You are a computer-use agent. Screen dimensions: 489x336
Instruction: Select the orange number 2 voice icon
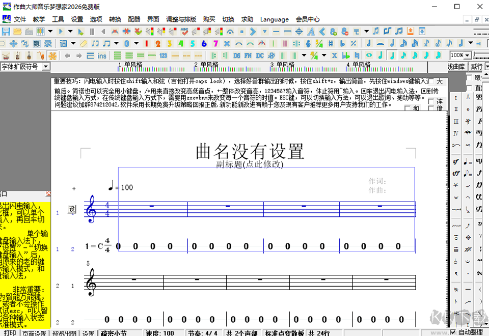coord(158,44)
